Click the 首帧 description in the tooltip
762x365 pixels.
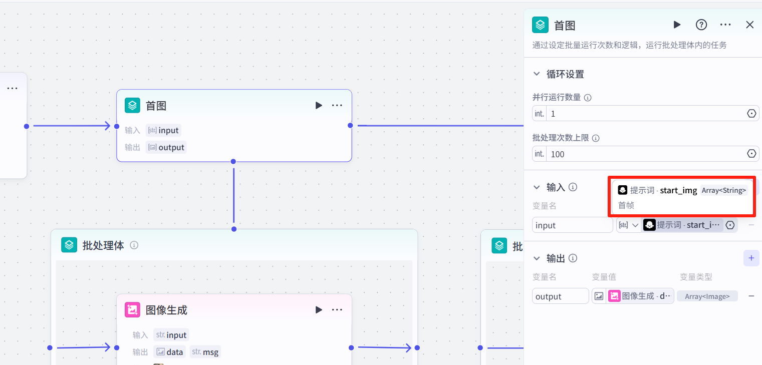click(x=626, y=205)
